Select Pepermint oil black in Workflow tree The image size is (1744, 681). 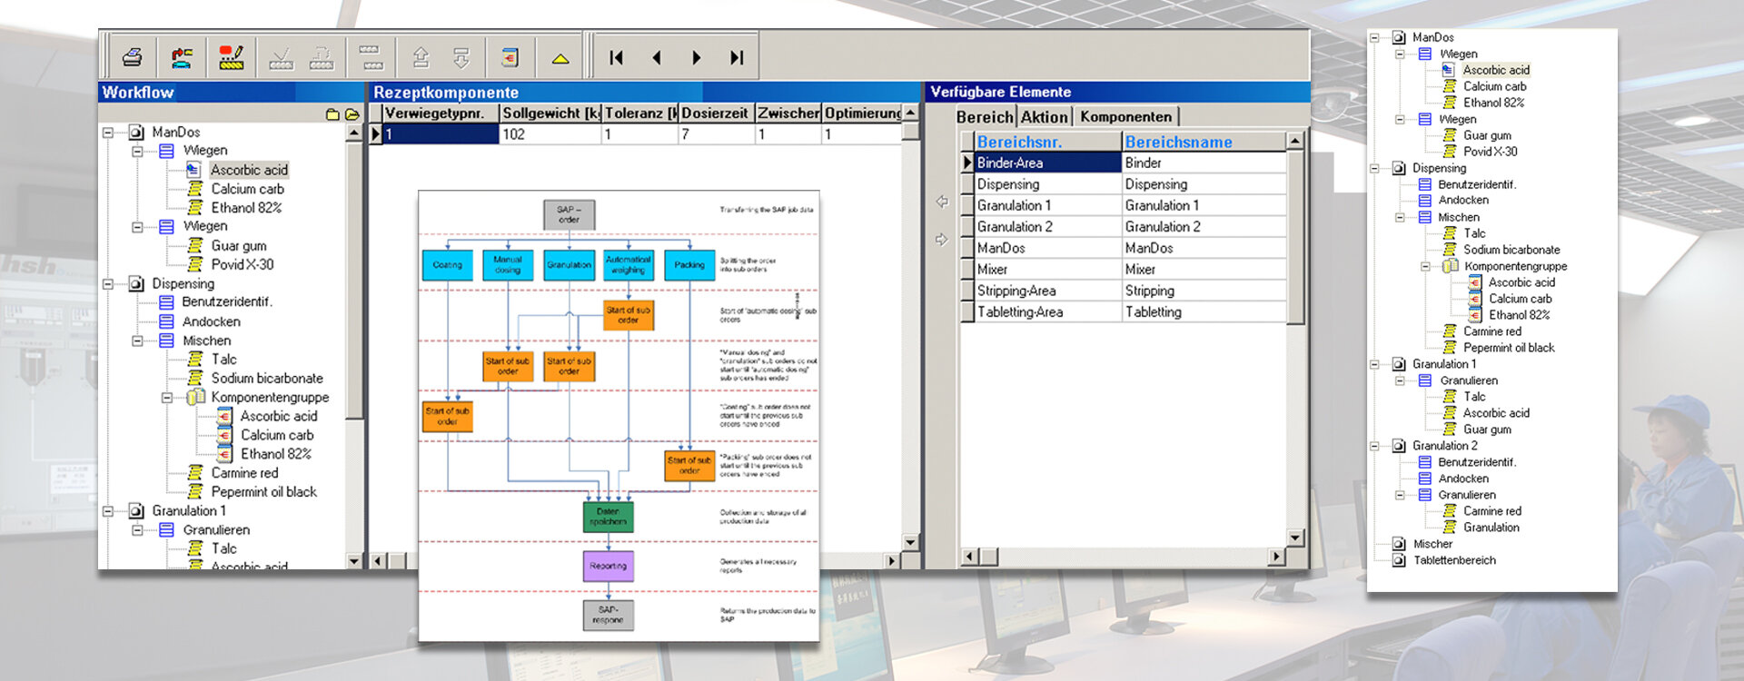(x=263, y=492)
